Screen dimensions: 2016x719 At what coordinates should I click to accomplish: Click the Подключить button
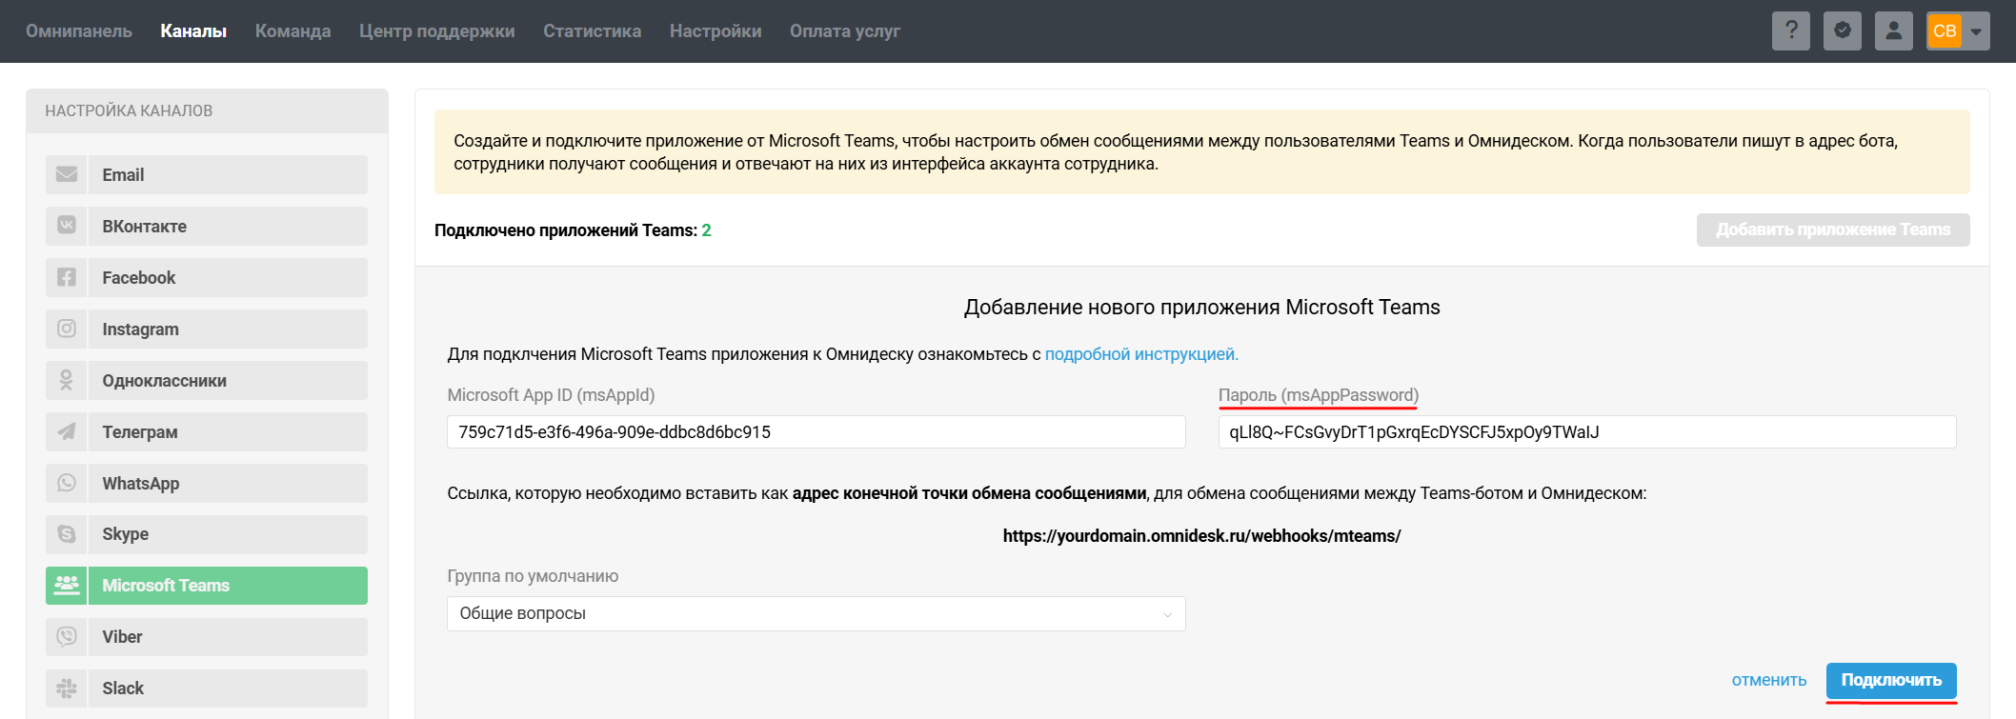[x=1891, y=680]
